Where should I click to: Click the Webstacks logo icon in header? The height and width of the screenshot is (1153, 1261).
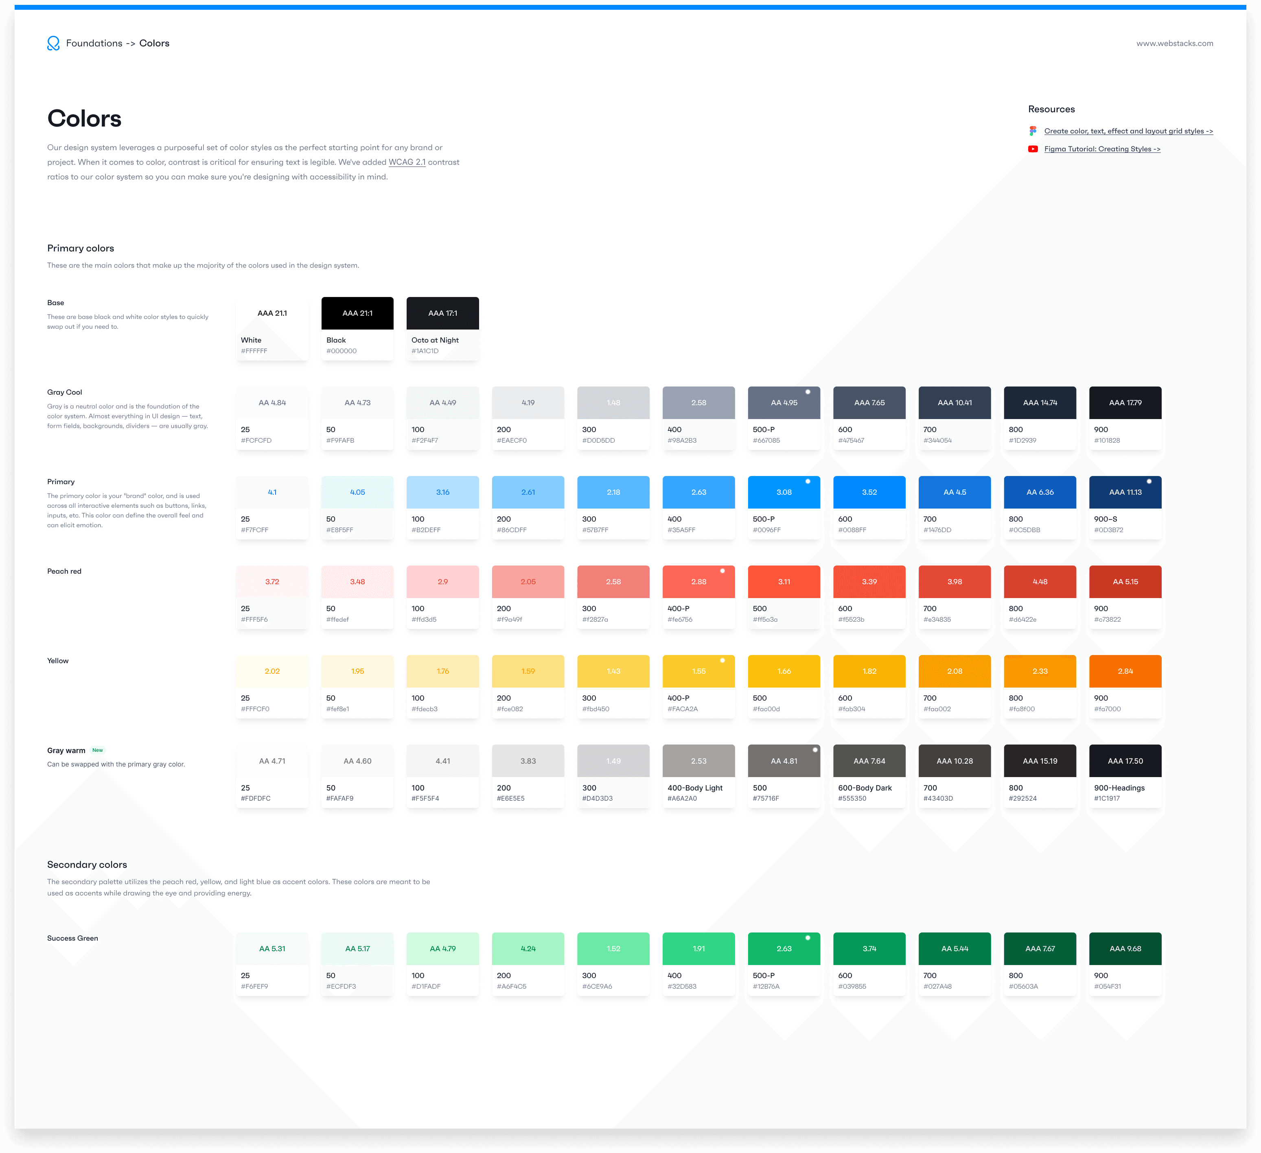click(x=53, y=43)
